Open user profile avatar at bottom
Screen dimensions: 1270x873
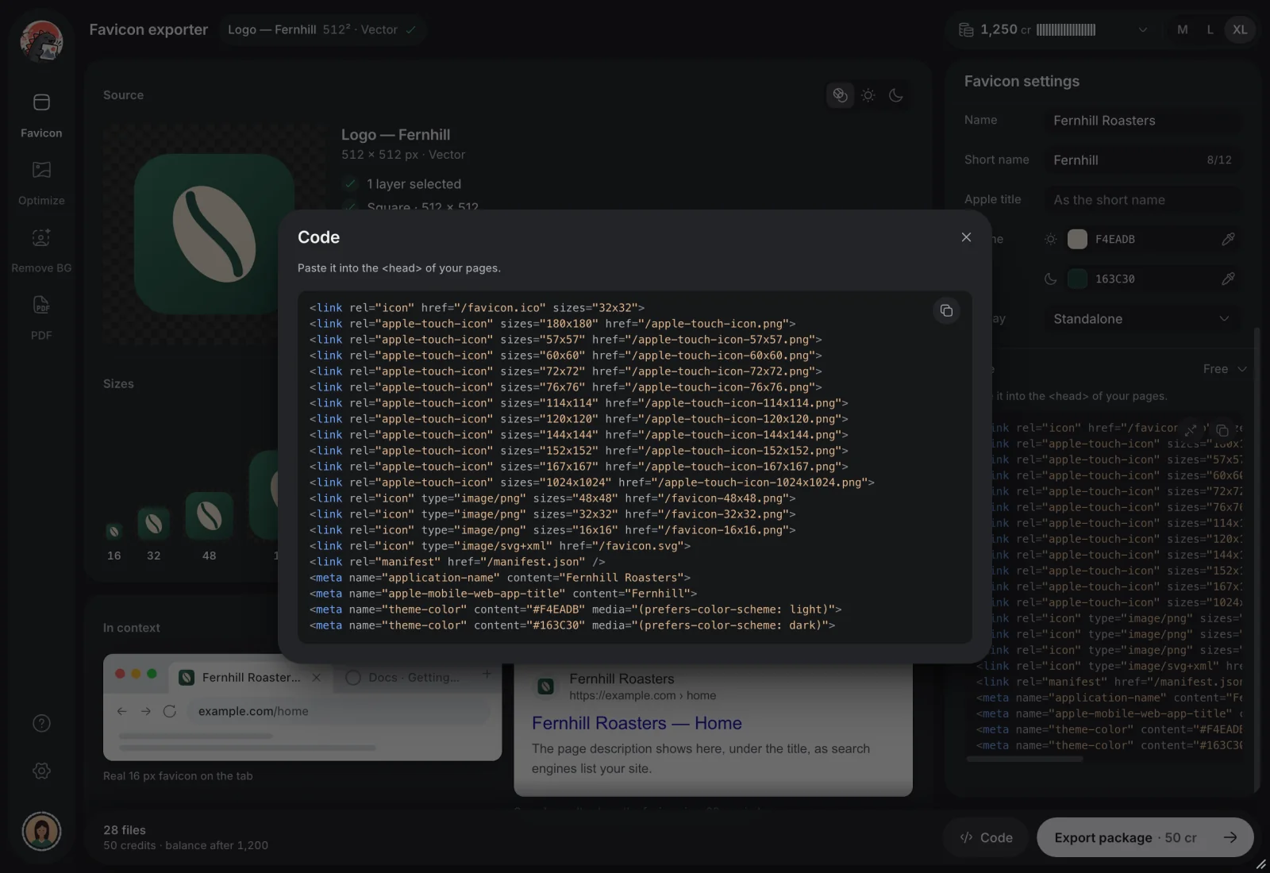point(41,831)
